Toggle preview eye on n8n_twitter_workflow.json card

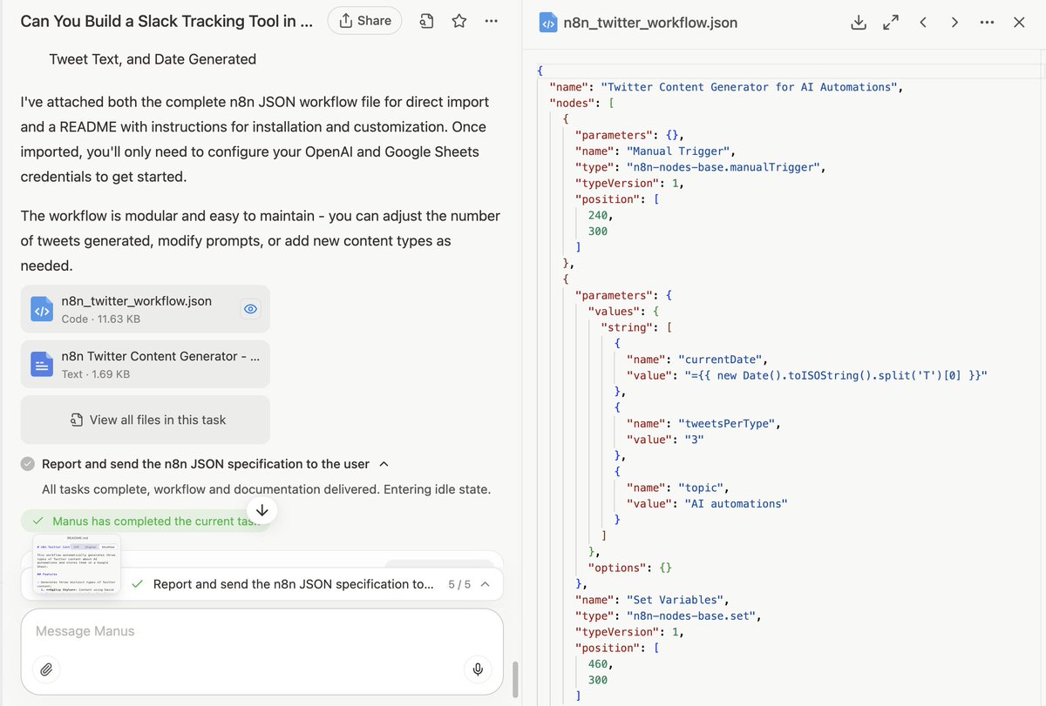point(251,309)
